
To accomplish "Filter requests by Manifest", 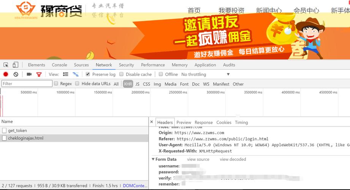I will coord(221,84).
